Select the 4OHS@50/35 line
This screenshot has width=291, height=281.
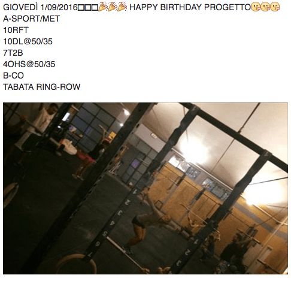point(29,64)
